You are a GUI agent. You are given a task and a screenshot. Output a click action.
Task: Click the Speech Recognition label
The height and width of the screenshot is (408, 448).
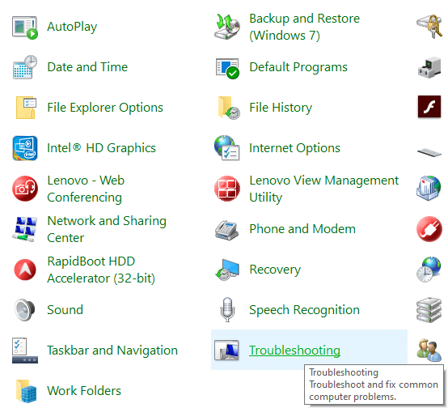pos(304,310)
